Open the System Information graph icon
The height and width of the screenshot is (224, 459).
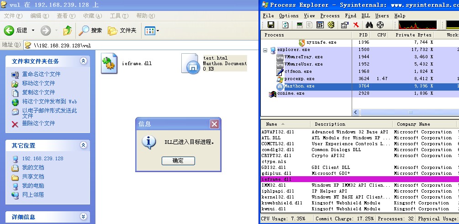point(300,25)
